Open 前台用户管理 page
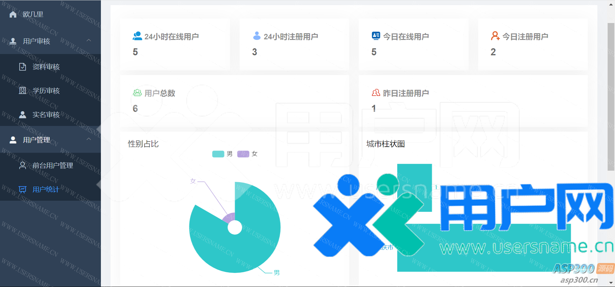Image resolution: width=615 pixels, height=287 pixels. coord(50,166)
